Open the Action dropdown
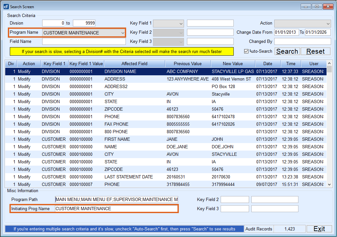 [302, 23]
